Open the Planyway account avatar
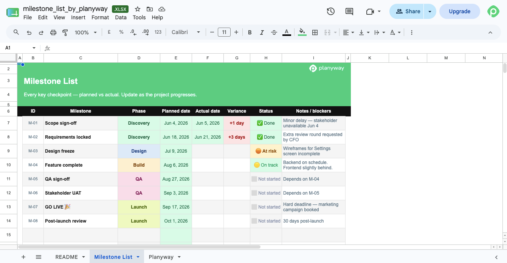The image size is (507, 263). click(493, 11)
